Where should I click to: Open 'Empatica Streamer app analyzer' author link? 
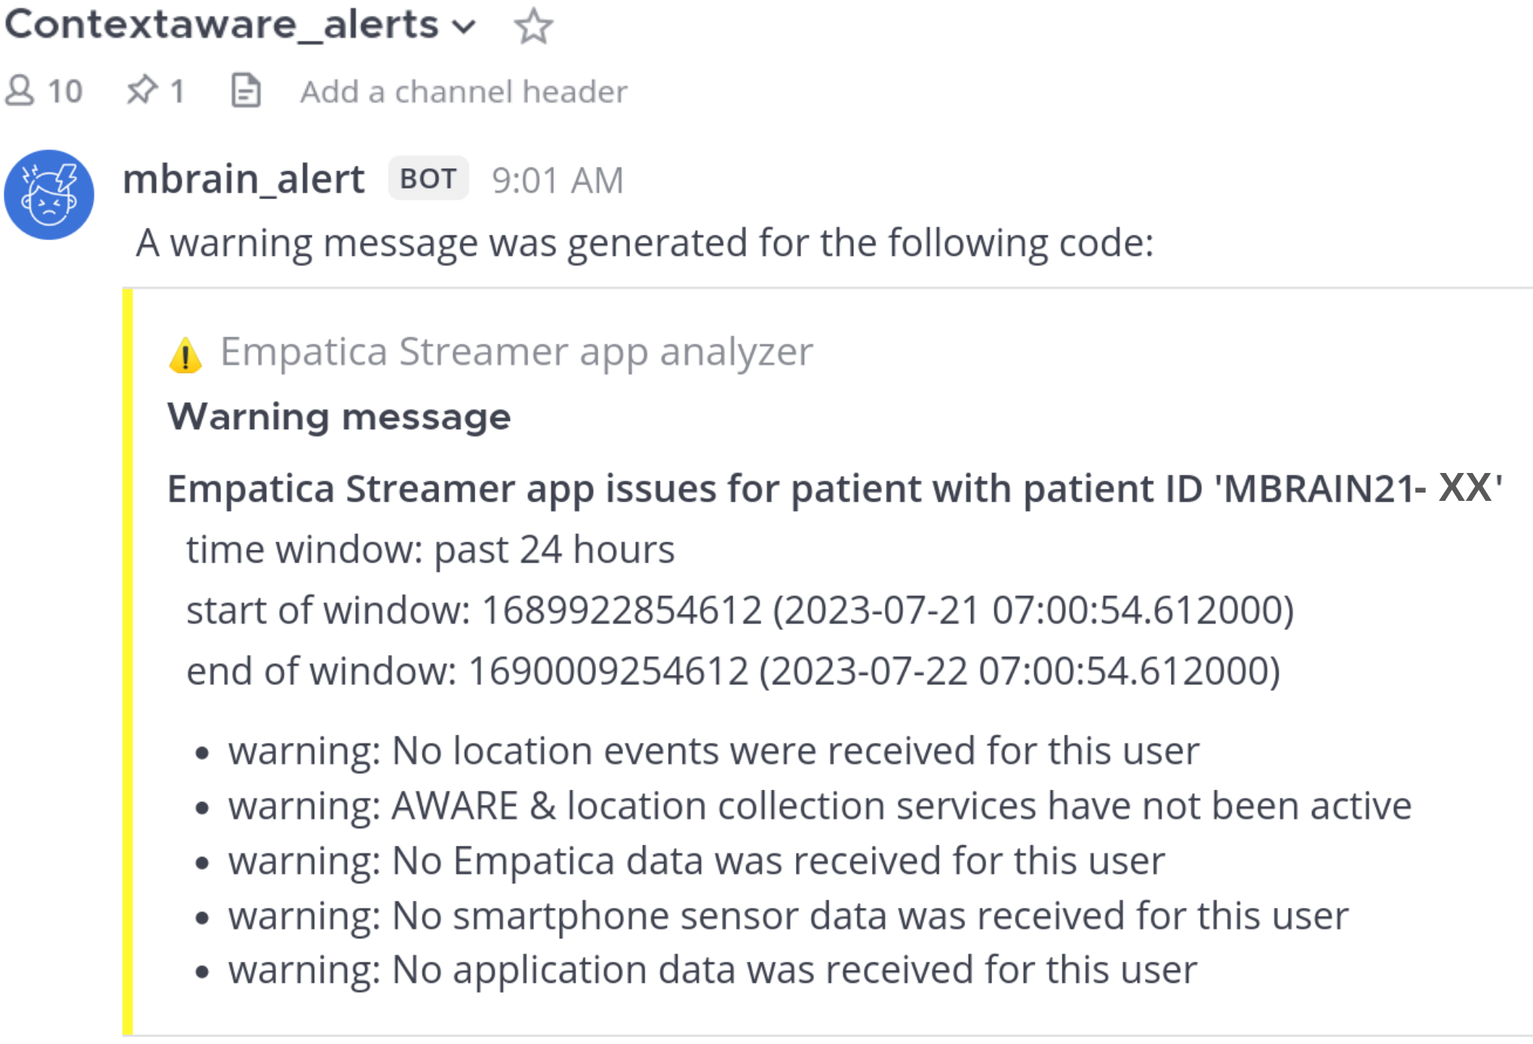point(516,352)
